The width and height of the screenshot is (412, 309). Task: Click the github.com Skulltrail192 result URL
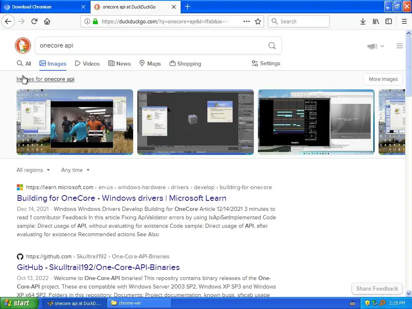97,256
